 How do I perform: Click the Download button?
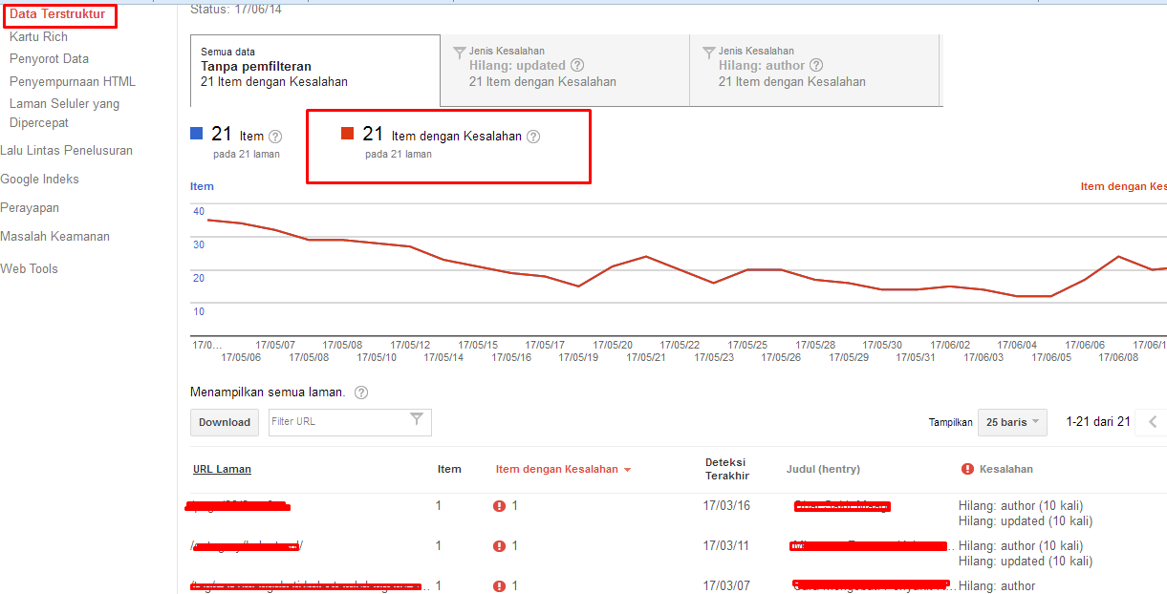[x=225, y=422]
